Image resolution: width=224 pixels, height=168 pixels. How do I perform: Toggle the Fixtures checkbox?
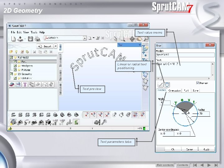[15, 70]
